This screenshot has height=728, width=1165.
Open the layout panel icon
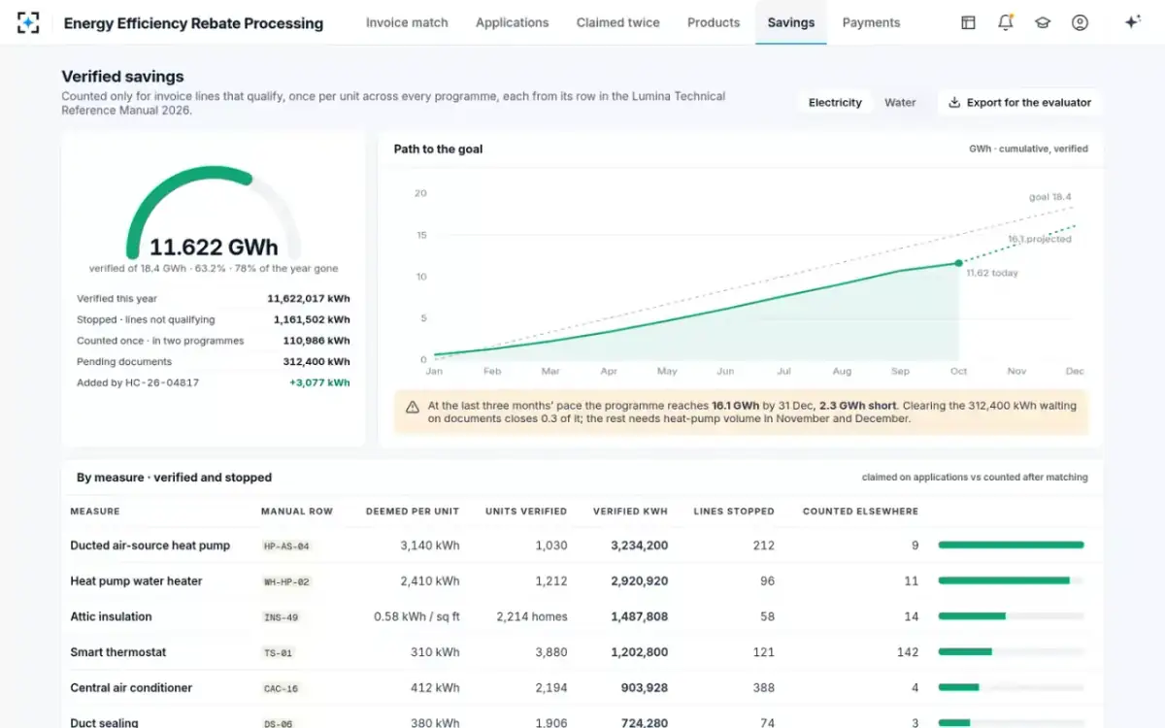pyautogui.click(x=968, y=22)
